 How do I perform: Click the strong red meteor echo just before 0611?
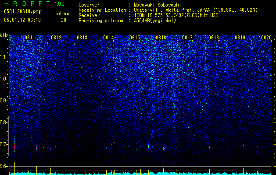tap(14, 147)
